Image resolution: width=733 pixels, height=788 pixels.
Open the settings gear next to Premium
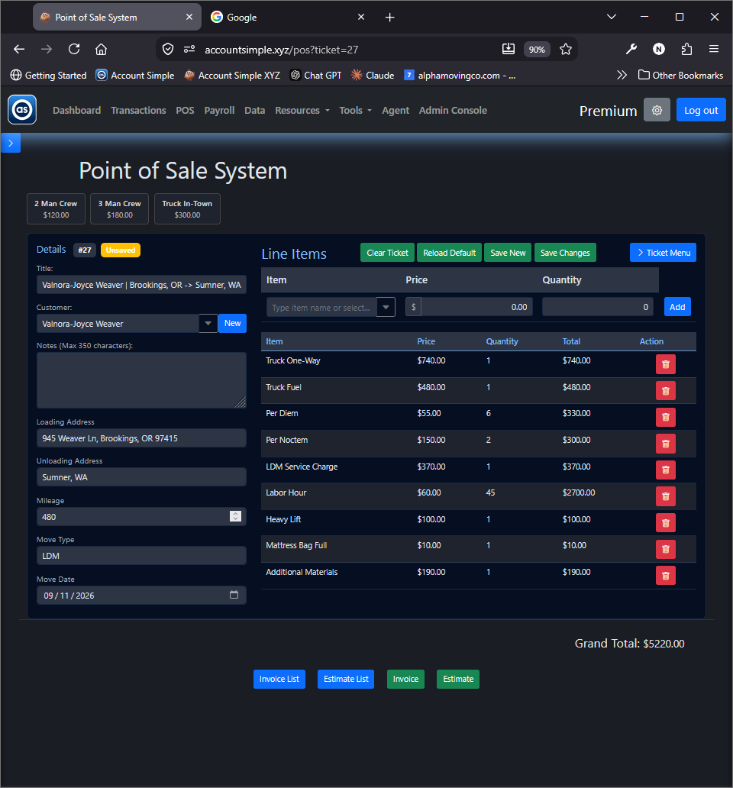pos(657,110)
